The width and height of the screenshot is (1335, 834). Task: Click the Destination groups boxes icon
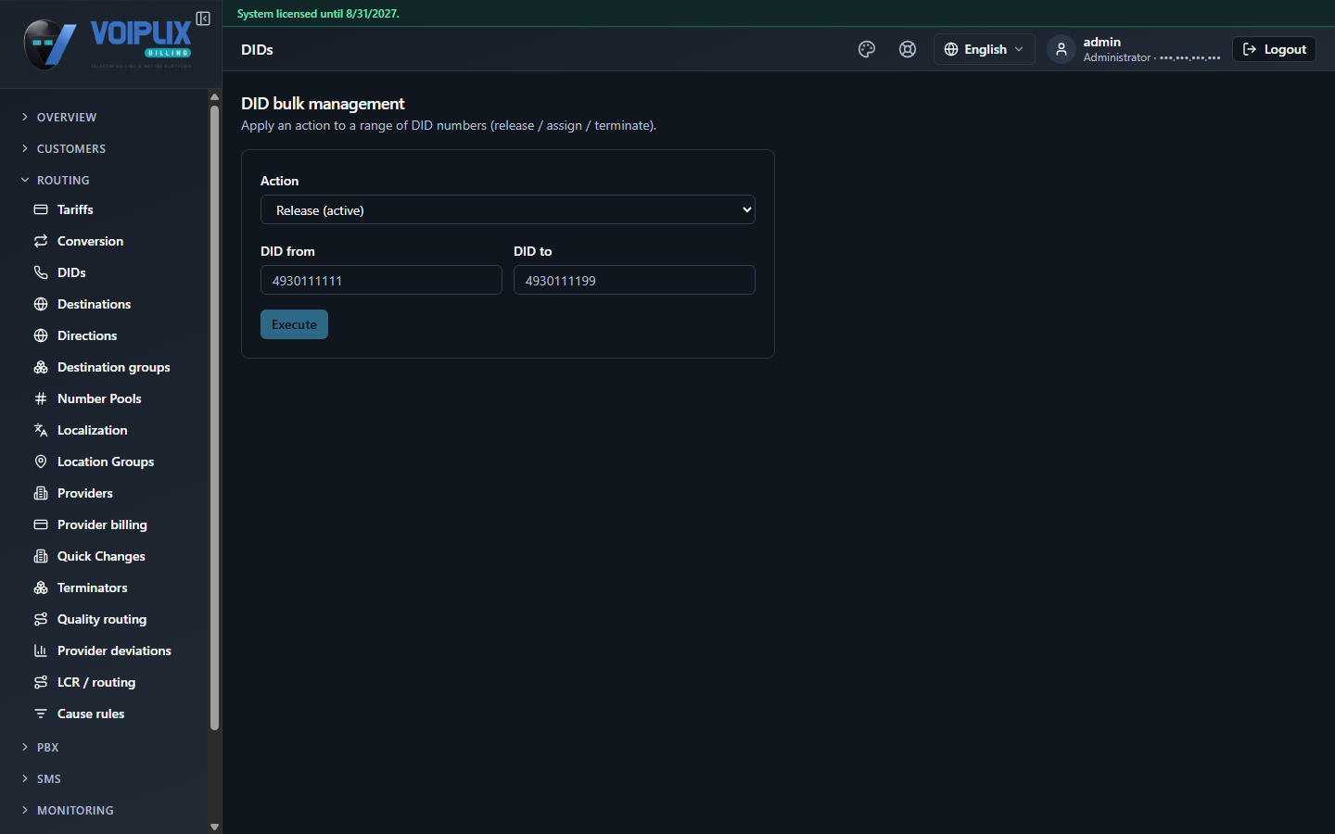click(41, 367)
